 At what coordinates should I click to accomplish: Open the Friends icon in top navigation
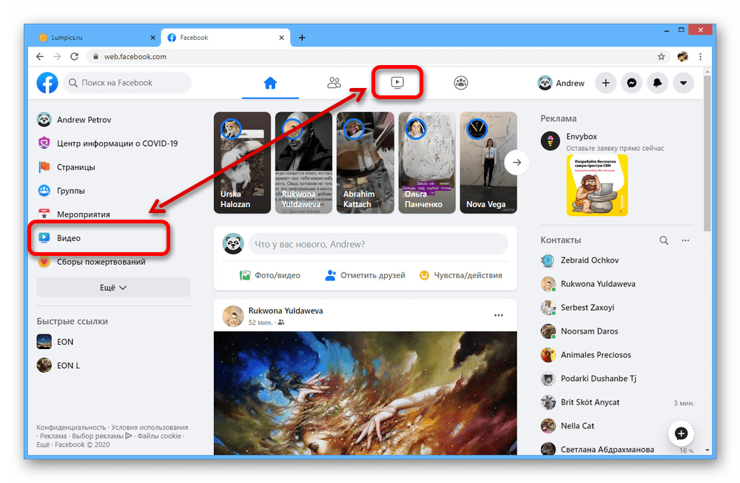(334, 83)
